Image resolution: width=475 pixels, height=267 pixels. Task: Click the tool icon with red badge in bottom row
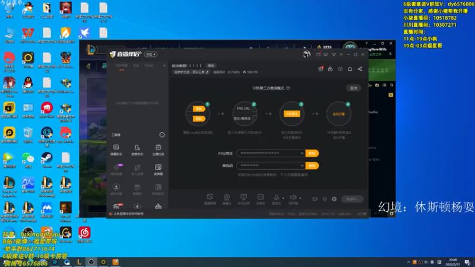pos(117,206)
